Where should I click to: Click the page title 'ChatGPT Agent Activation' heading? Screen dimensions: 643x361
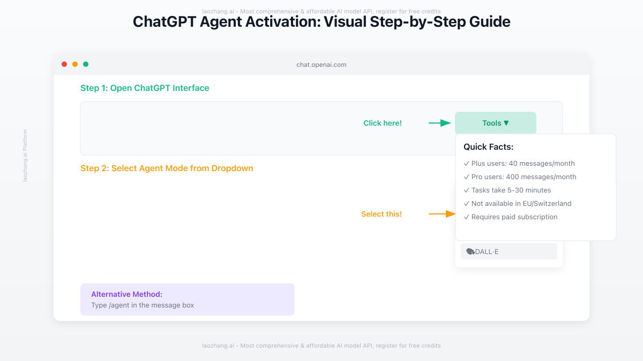click(x=322, y=22)
